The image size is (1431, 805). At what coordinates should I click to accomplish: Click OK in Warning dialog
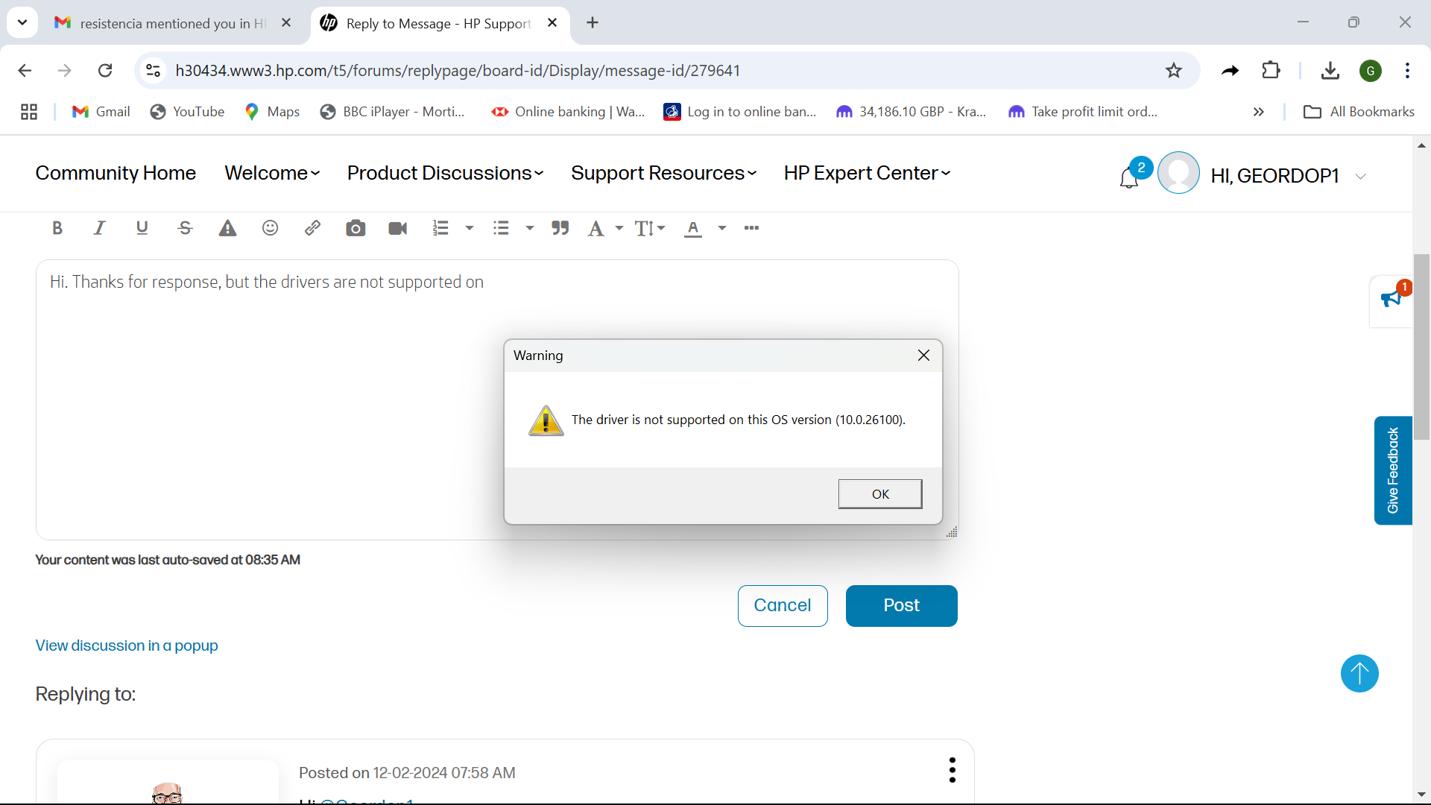pos(879,494)
